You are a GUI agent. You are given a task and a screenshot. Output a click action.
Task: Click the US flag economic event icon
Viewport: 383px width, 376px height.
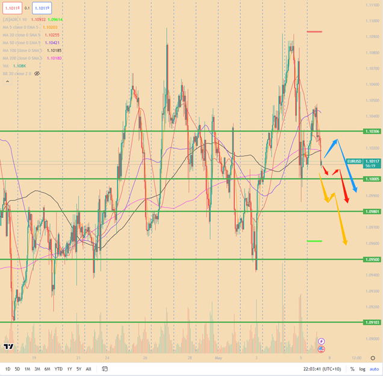[x=321, y=349]
